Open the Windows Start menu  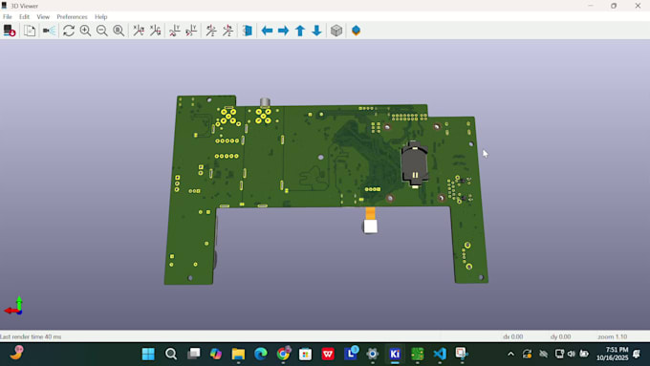pos(148,354)
